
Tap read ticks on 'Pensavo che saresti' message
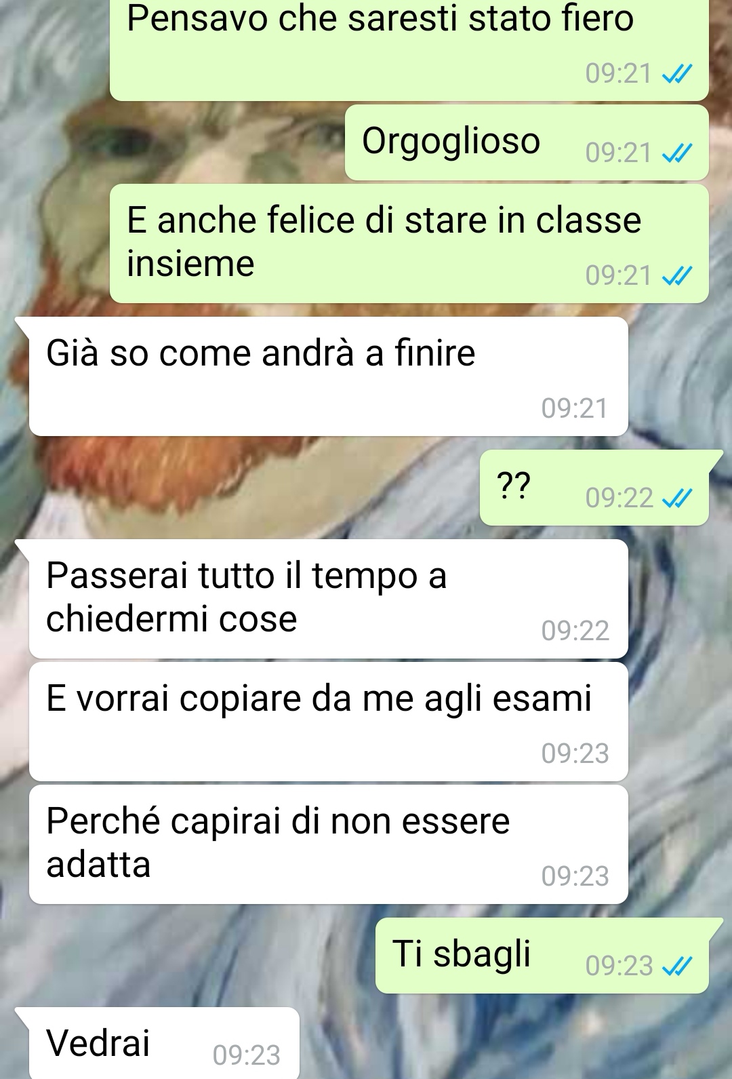pyautogui.click(x=677, y=73)
